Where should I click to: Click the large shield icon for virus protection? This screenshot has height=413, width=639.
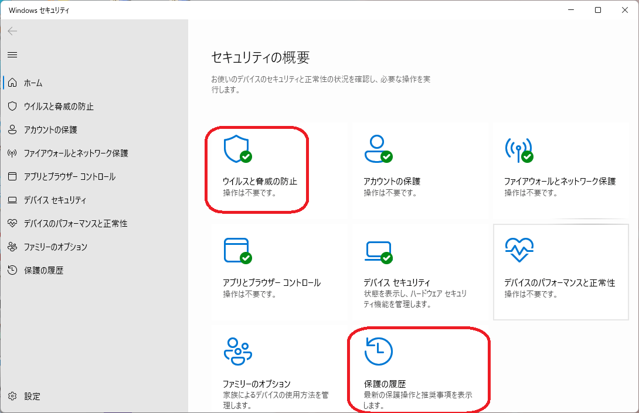[x=238, y=149]
